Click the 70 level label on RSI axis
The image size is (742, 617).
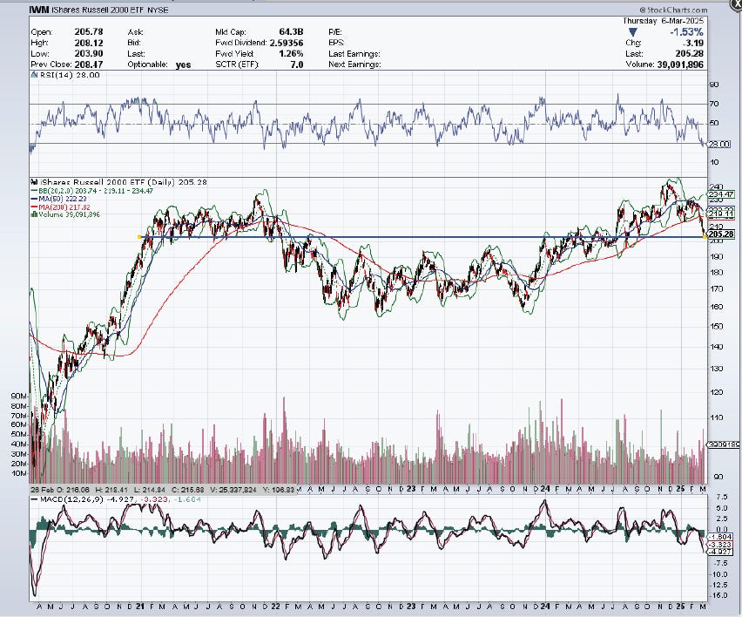[x=714, y=103]
